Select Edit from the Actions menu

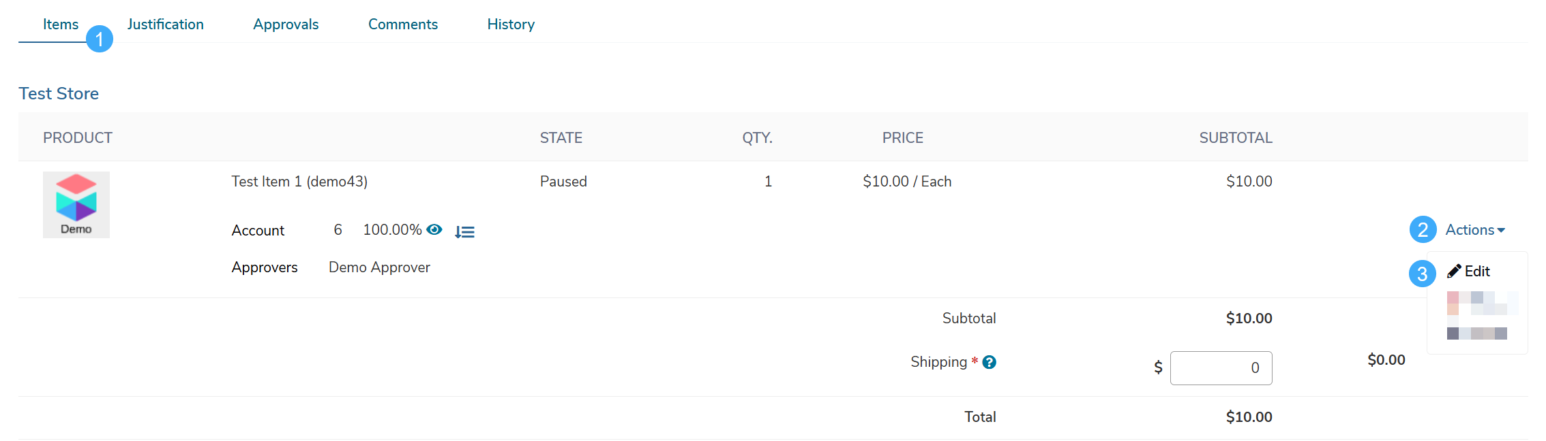click(1469, 272)
